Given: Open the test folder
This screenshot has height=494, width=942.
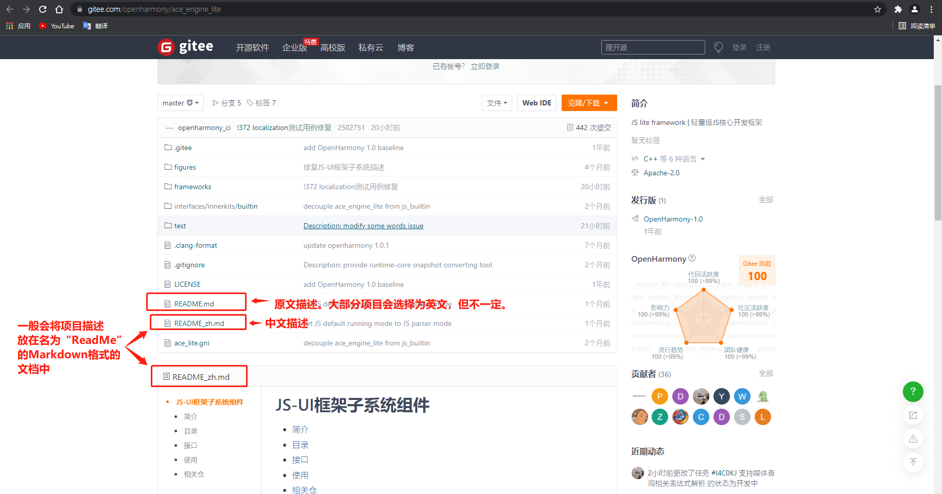Looking at the screenshot, I should [x=180, y=226].
